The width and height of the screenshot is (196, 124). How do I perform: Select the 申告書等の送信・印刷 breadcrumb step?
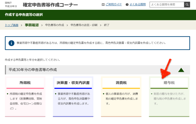tap(84, 25)
